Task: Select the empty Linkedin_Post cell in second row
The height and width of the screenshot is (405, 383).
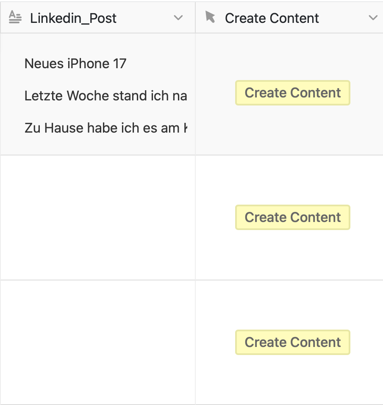Action: click(x=97, y=217)
